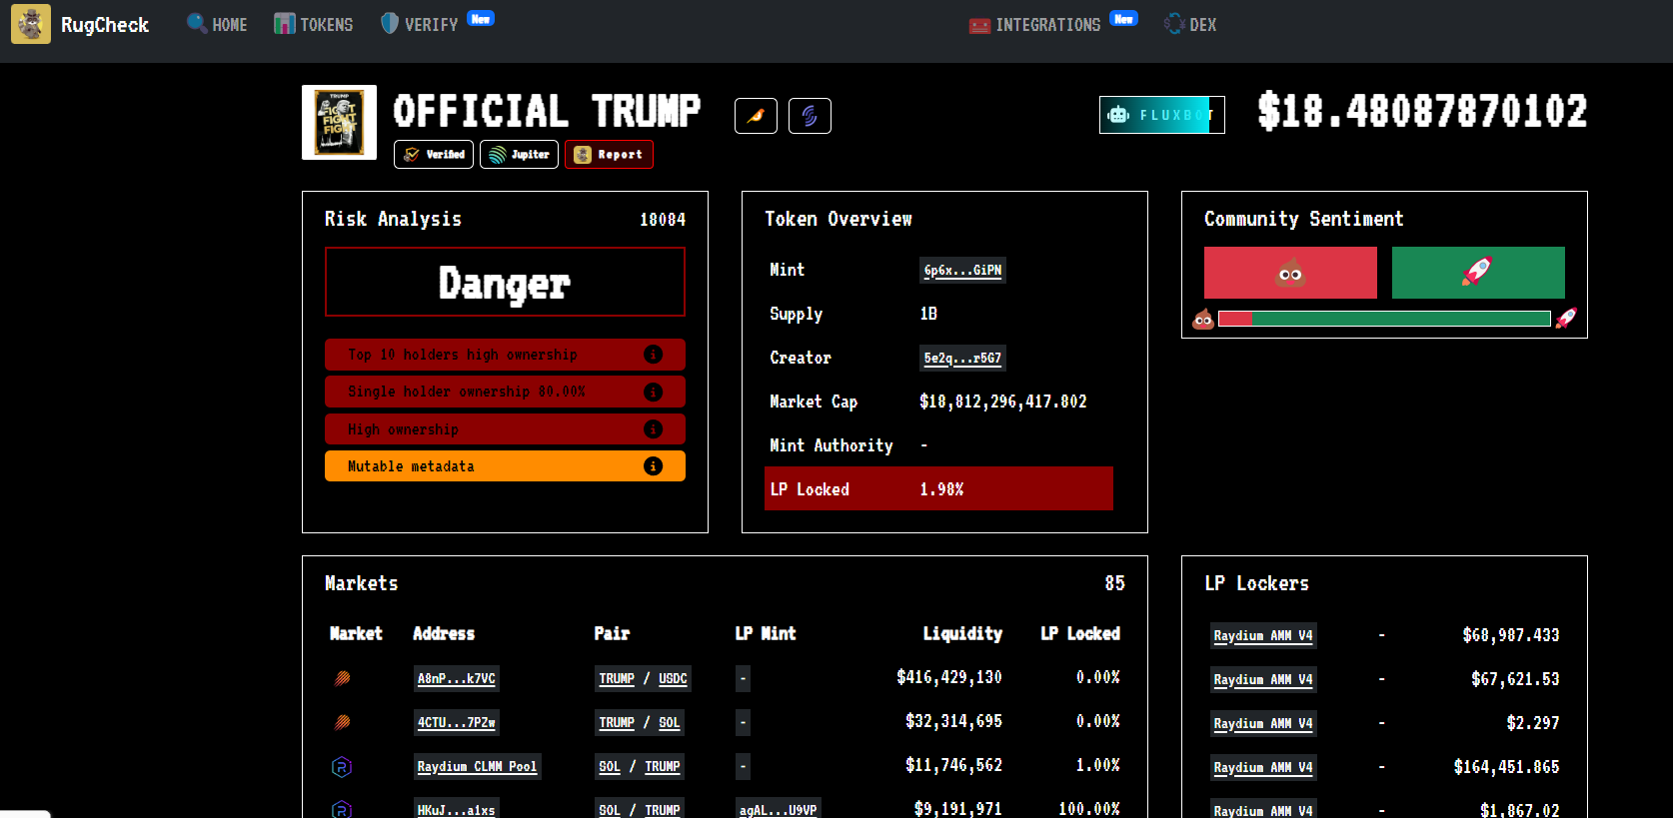Viewport: 1673px width, 818px height.
Task: Click the risk score 18084
Action: pos(663,220)
